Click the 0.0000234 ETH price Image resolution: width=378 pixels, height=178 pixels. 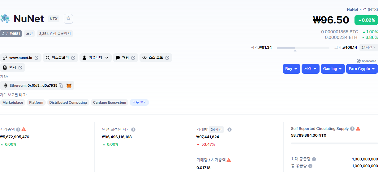[x=341, y=37]
